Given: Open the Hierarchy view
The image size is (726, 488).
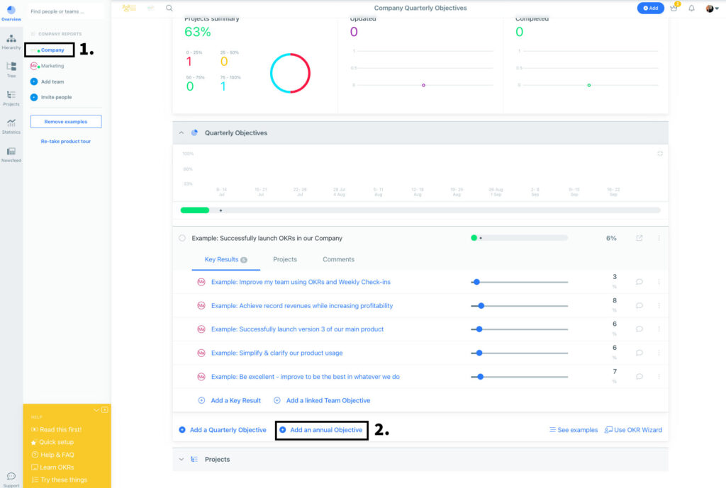Looking at the screenshot, I should pos(11,42).
